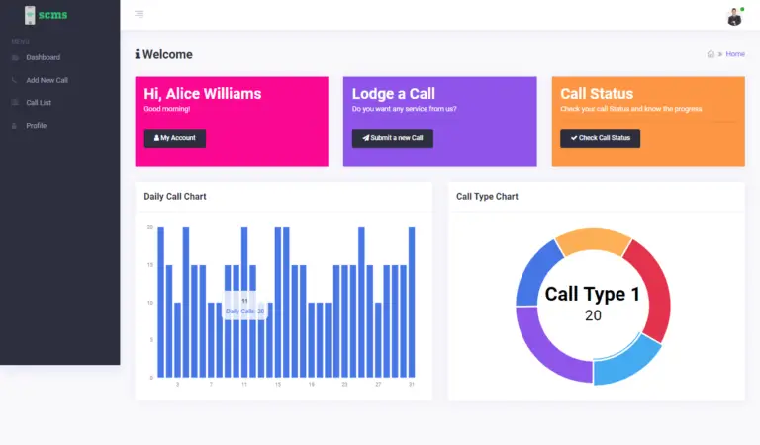
Task: Click the Check Call Status button
Action: (600, 138)
